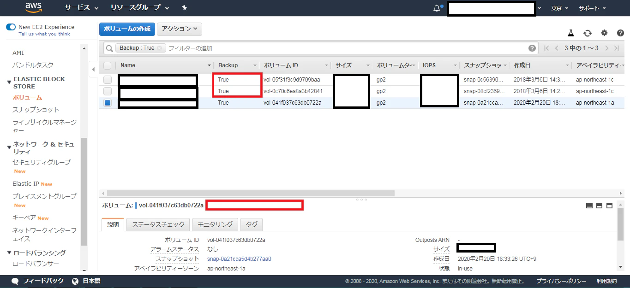Collapse the left navigation sidebar
The width and height of the screenshot is (630, 288).
93,69
